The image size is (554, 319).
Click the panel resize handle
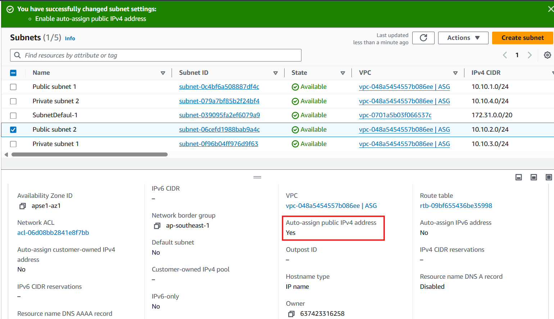[x=257, y=177]
